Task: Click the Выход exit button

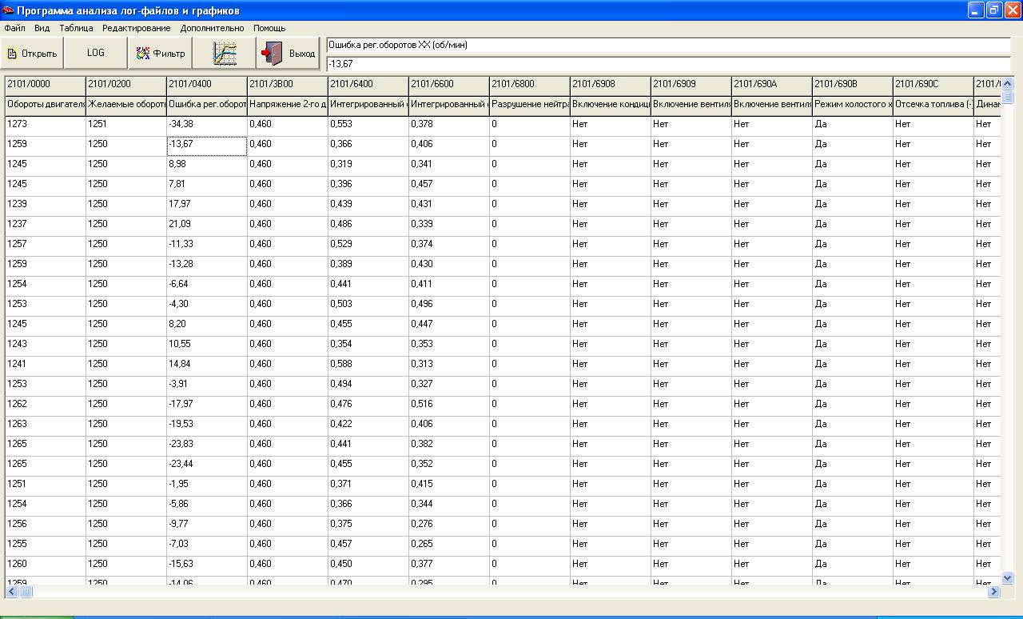Action: (288, 54)
